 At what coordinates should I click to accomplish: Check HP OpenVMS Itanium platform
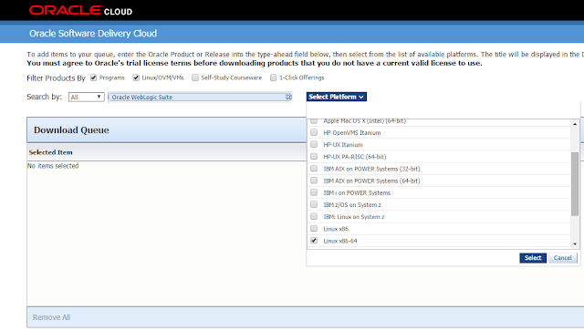pyautogui.click(x=314, y=132)
